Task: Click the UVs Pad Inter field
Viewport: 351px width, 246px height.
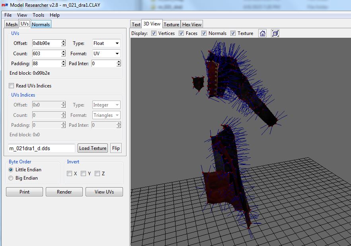Action: coord(104,64)
